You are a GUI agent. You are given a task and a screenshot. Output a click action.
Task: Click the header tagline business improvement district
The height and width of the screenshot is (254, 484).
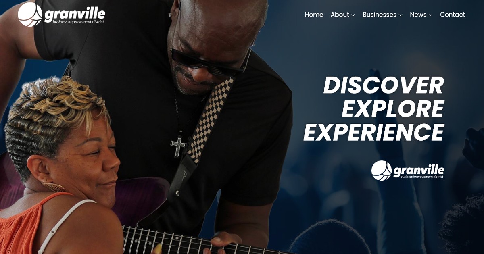78,22
